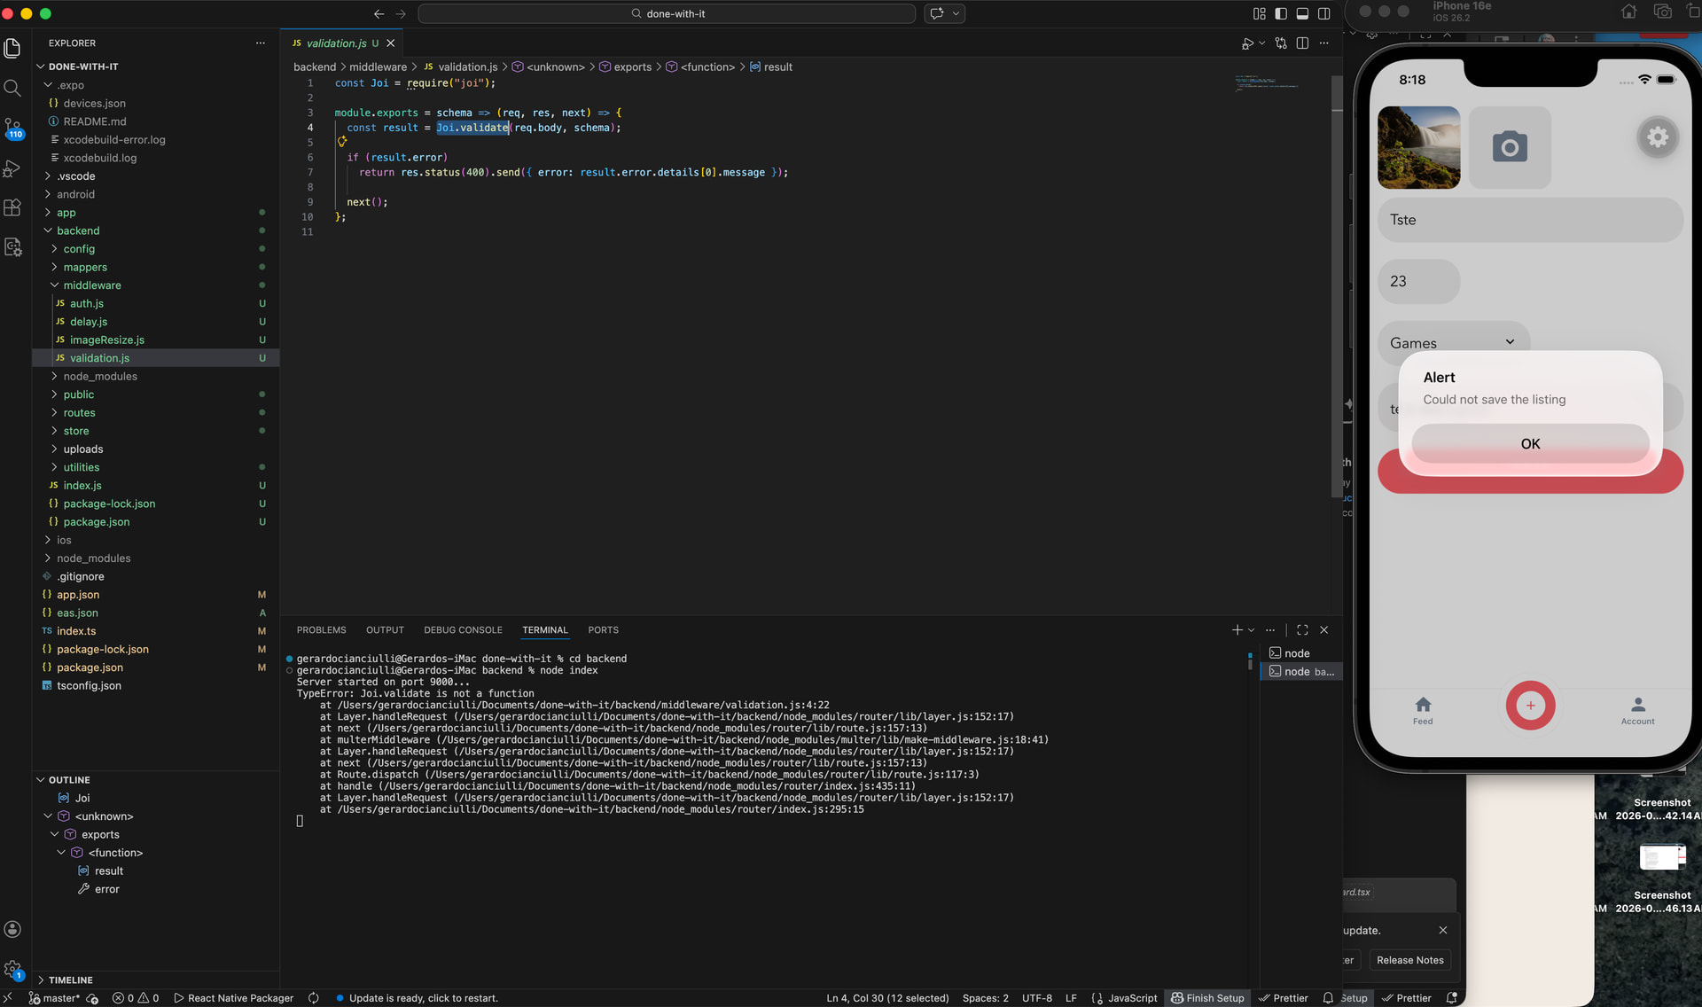Collapse the middleware folder

coord(91,285)
